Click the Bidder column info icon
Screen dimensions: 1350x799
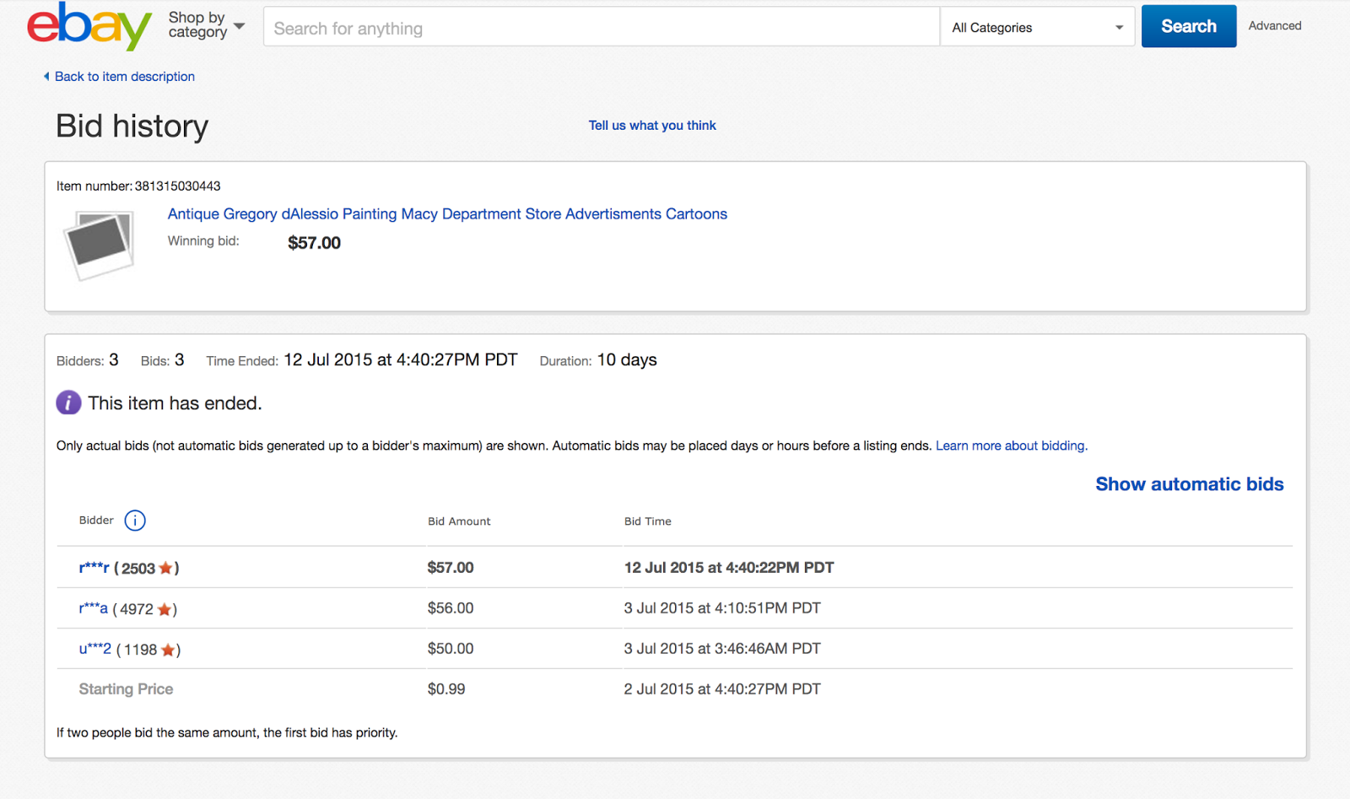(135, 521)
